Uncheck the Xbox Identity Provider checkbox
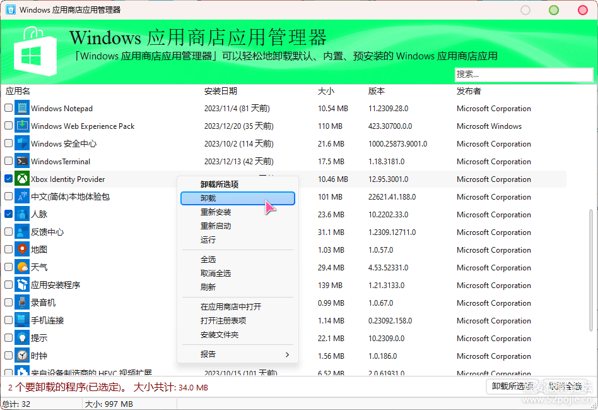Screen dimensions: 598x410 pyautogui.click(x=8, y=179)
